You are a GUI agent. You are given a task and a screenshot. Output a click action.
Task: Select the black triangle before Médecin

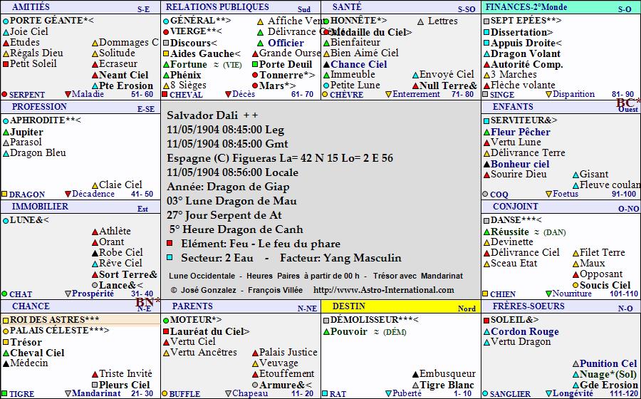click(x=6, y=363)
